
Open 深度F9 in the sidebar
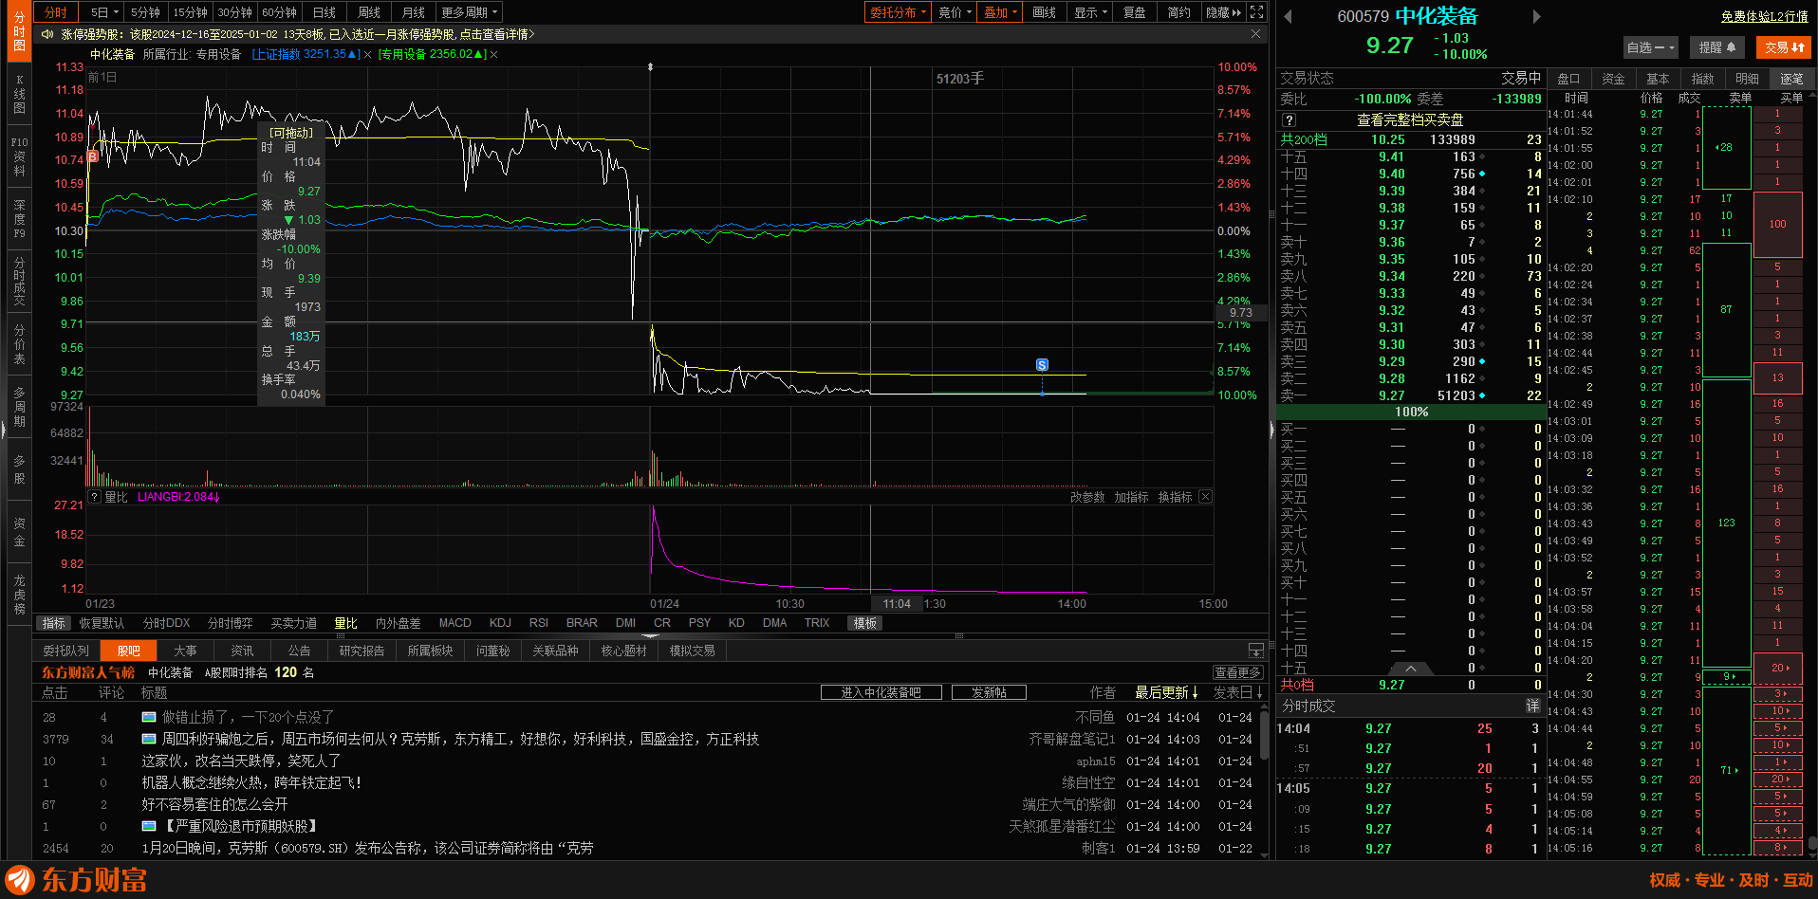point(19,219)
